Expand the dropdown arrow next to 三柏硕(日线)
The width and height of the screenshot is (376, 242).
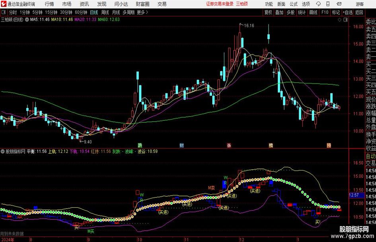point(27,19)
